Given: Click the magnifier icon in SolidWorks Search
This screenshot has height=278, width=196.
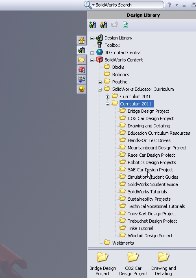Looking at the screenshot, I should click(x=87, y=5).
